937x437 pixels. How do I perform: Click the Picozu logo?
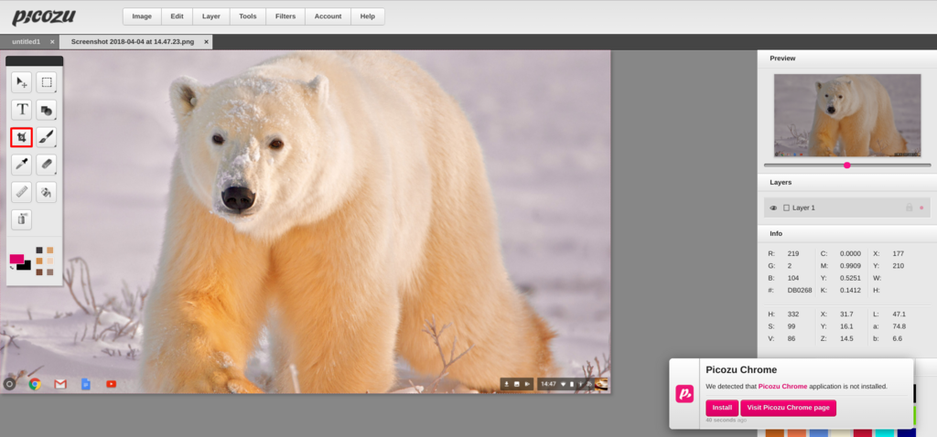coord(44,17)
